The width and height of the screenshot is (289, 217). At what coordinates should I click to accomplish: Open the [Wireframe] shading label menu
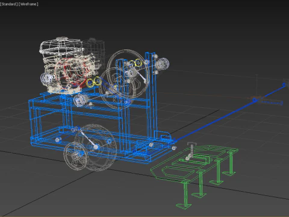(x=28, y=4)
